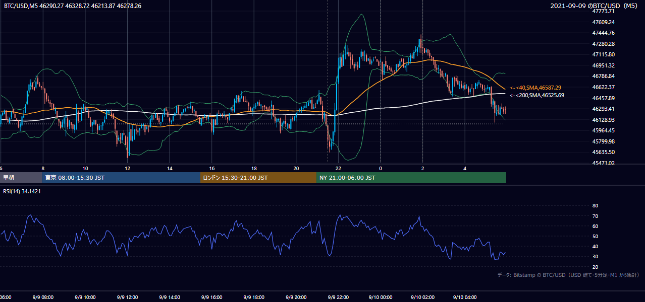Click date axis label 9/9 18:00
The image size is (645, 302).
(x=254, y=297)
